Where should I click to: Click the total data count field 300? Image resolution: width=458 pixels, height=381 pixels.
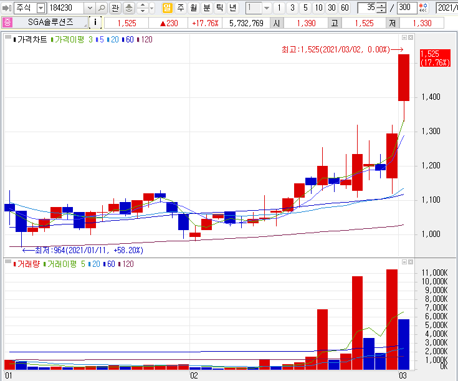click(x=407, y=7)
